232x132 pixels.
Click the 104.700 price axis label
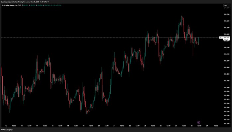227,15
